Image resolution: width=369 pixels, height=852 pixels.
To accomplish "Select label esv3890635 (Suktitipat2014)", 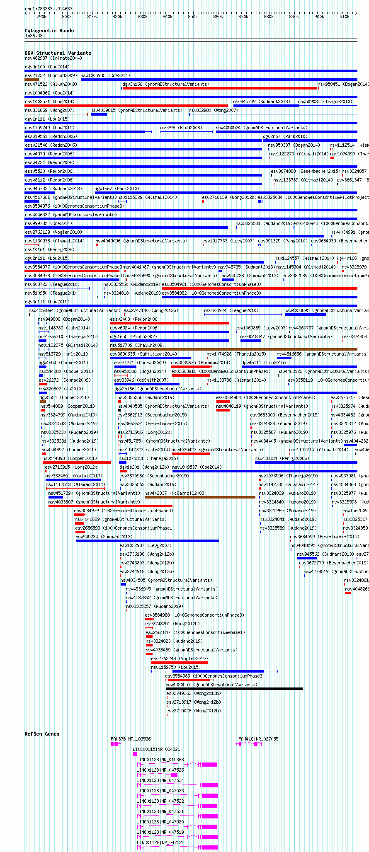I will [x=143, y=354].
